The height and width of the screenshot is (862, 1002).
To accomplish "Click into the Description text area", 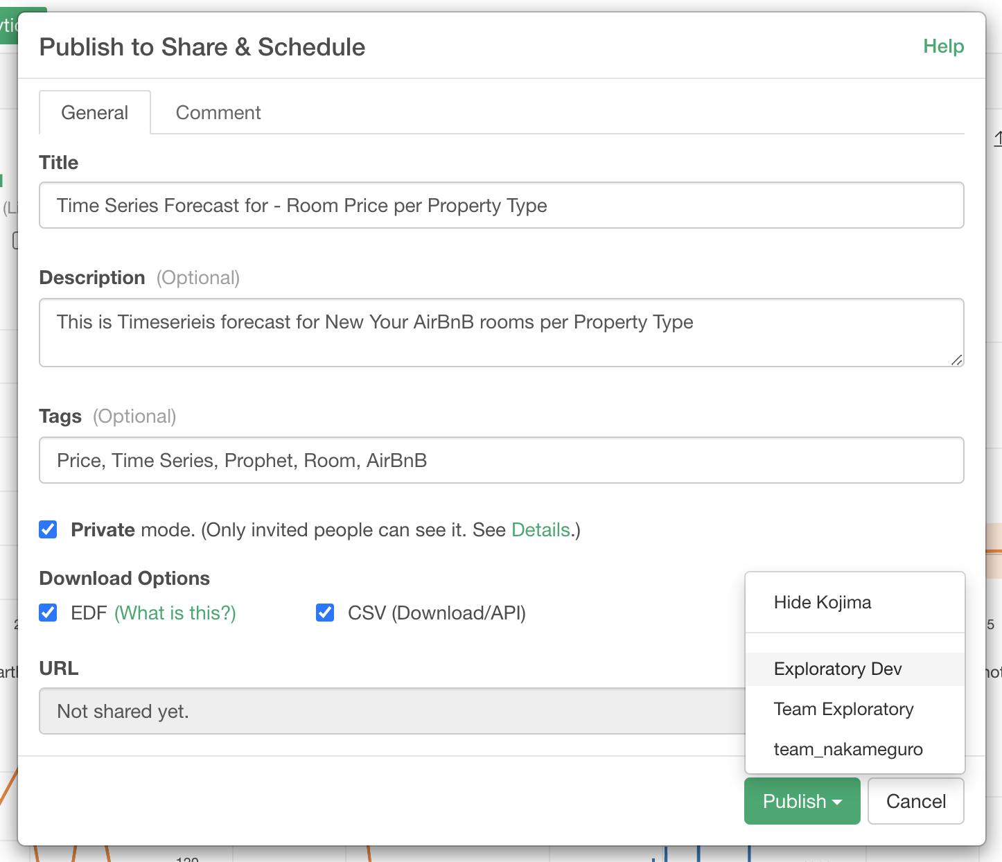I will click(501, 333).
